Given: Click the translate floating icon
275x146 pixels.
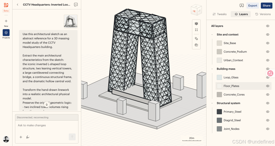Looking at the screenshot, I should [270, 73].
